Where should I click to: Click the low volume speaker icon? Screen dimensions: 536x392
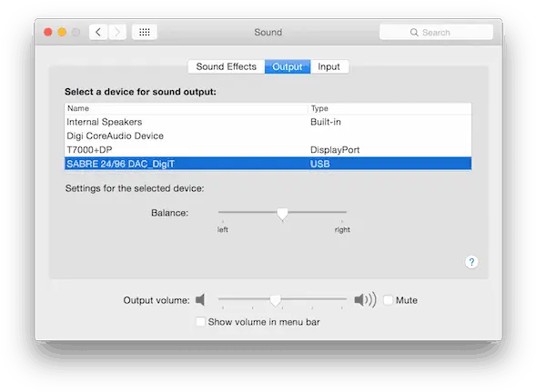tap(200, 300)
